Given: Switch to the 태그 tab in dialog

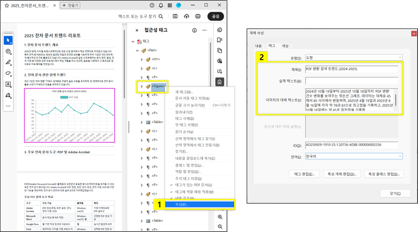Looking at the screenshot, I should [x=271, y=46].
